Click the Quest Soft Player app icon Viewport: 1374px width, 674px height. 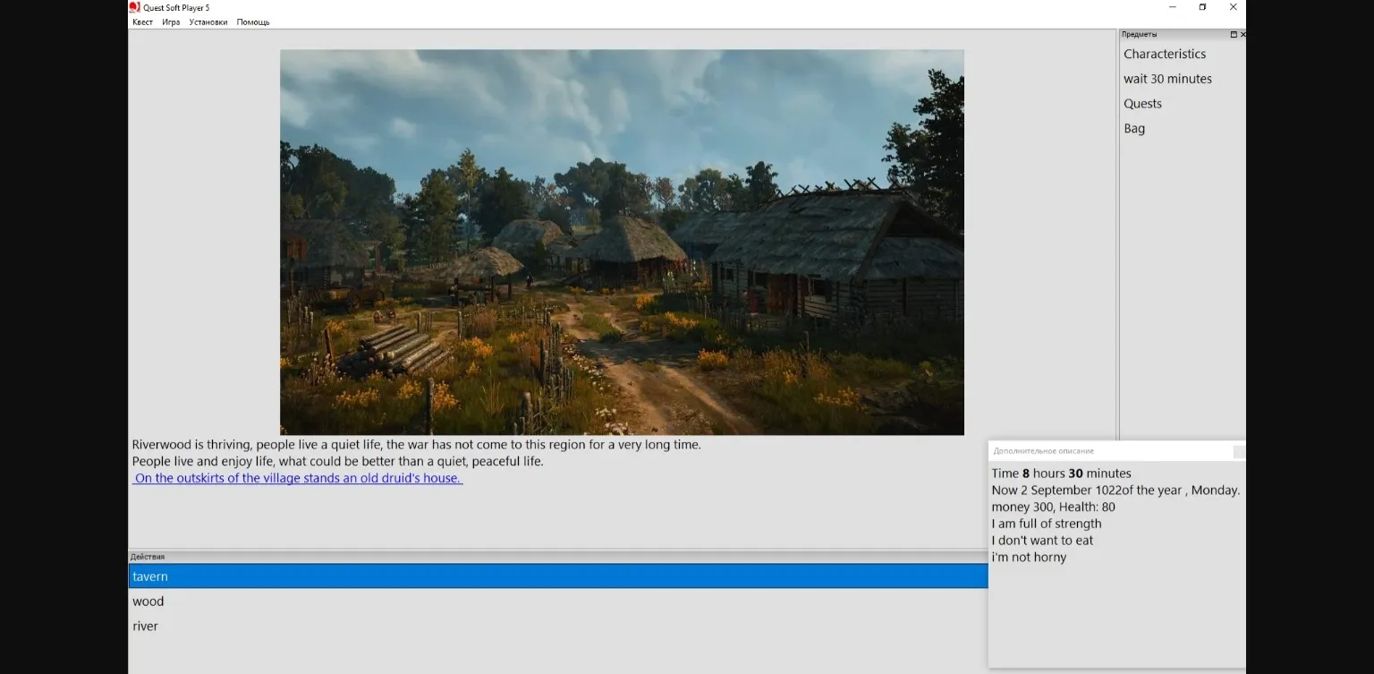(x=135, y=7)
